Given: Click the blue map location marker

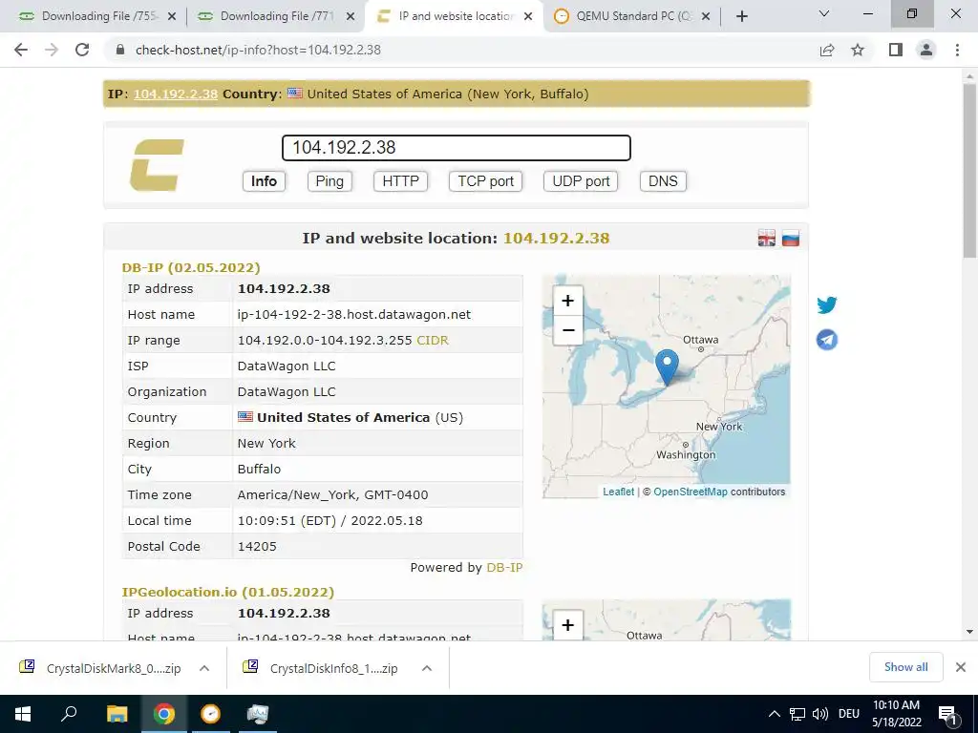Looking at the screenshot, I should coord(667,366).
